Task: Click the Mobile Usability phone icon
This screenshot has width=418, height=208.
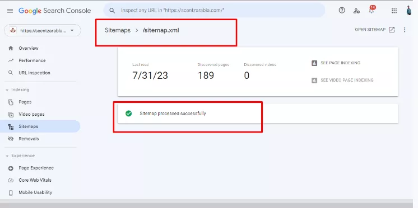Action: [x=11, y=192]
